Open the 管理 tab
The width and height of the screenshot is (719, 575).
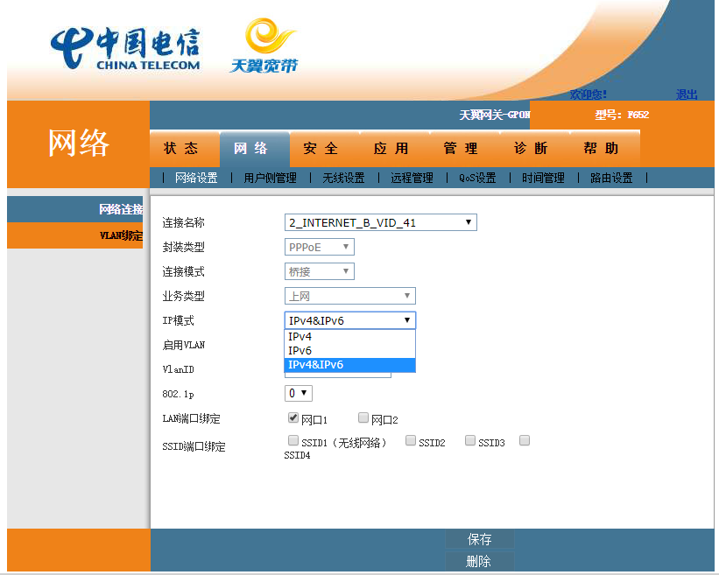(x=461, y=149)
